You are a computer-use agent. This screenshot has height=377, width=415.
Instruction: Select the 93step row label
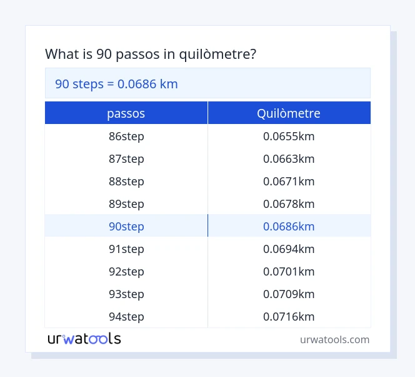(x=126, y=294)
